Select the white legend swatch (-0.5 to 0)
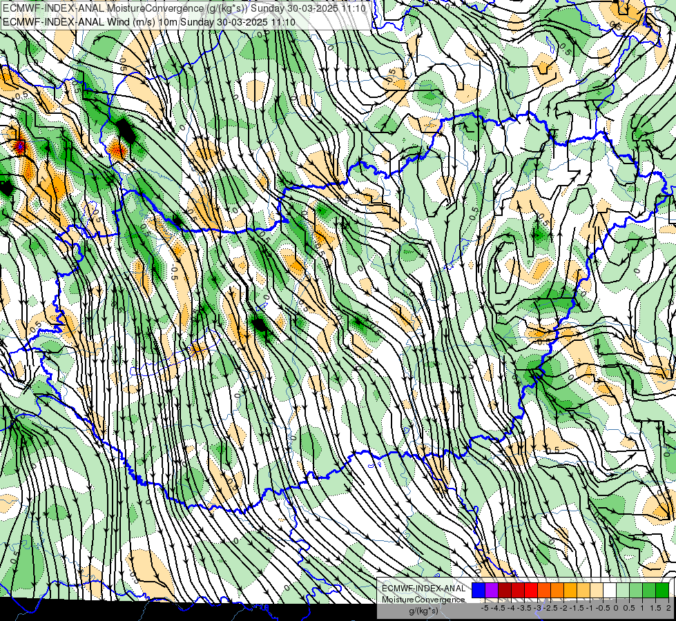 click(x=610, y=591)
